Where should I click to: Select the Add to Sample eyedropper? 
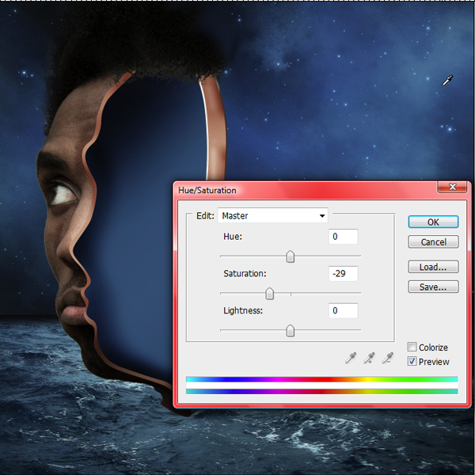[x=369, y=358]
